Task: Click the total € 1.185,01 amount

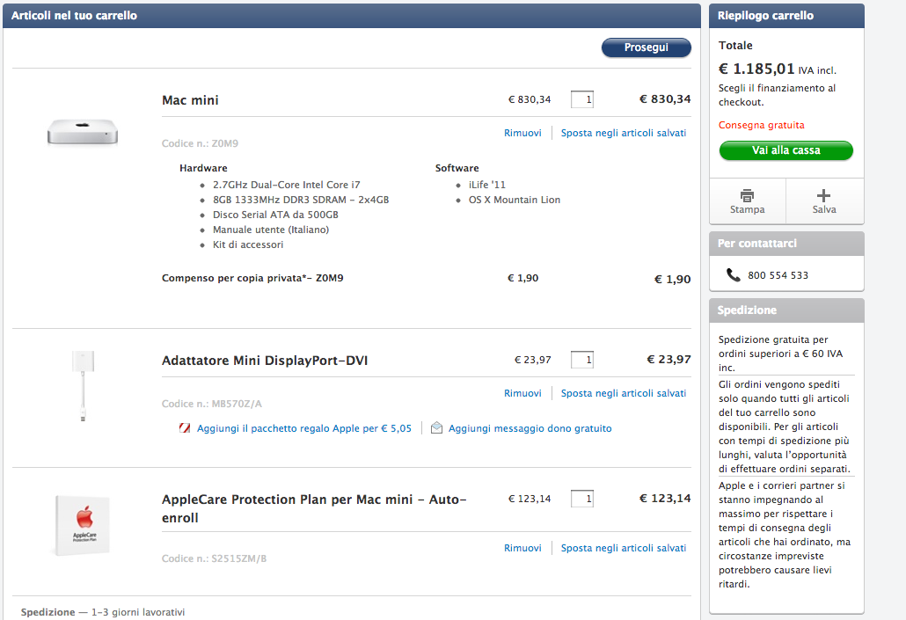Action: 756,69
